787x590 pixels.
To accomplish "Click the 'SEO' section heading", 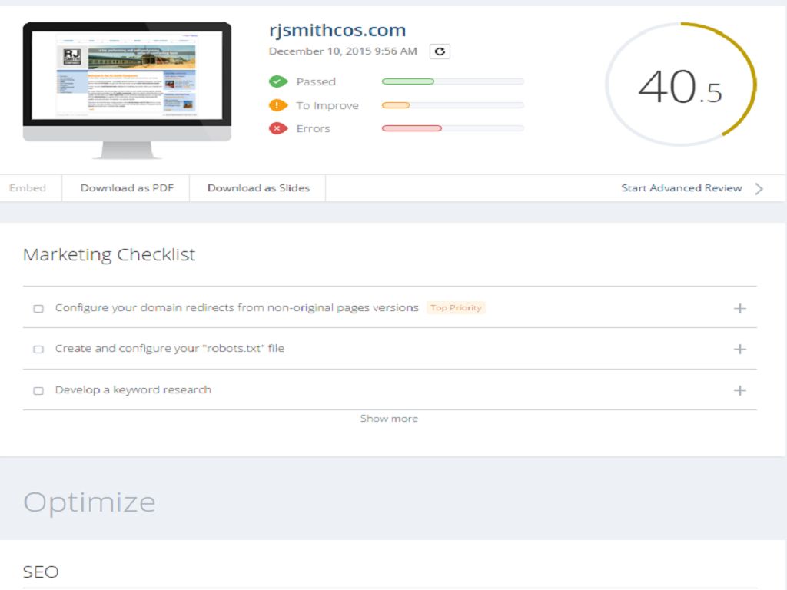I will tap(41, 572).
